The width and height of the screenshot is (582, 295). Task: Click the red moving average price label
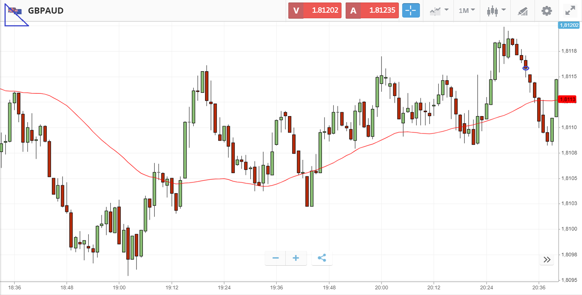tap(567, 99)
